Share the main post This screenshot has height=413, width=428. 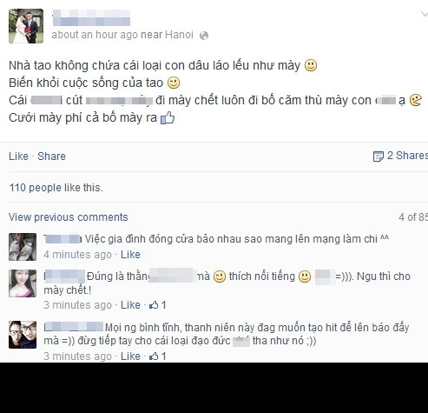[51, 157]
